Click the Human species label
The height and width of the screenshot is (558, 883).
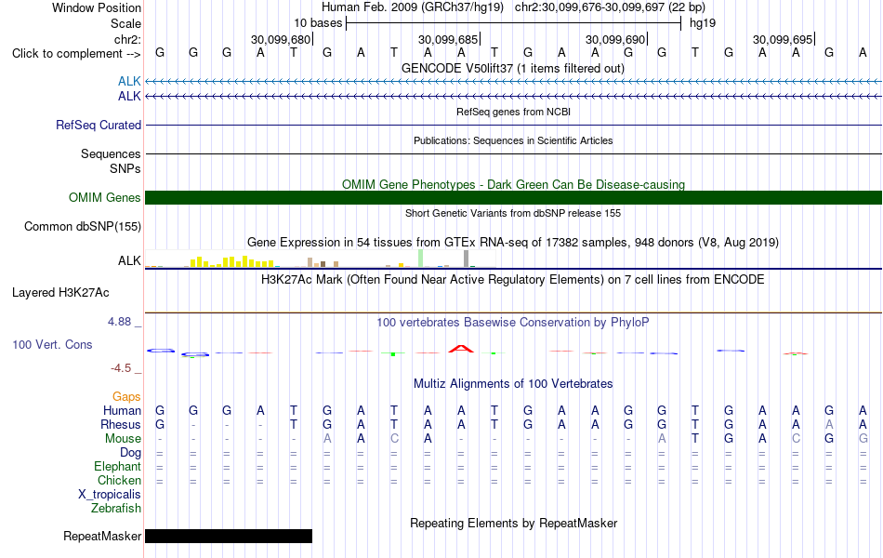click(122, 410)
